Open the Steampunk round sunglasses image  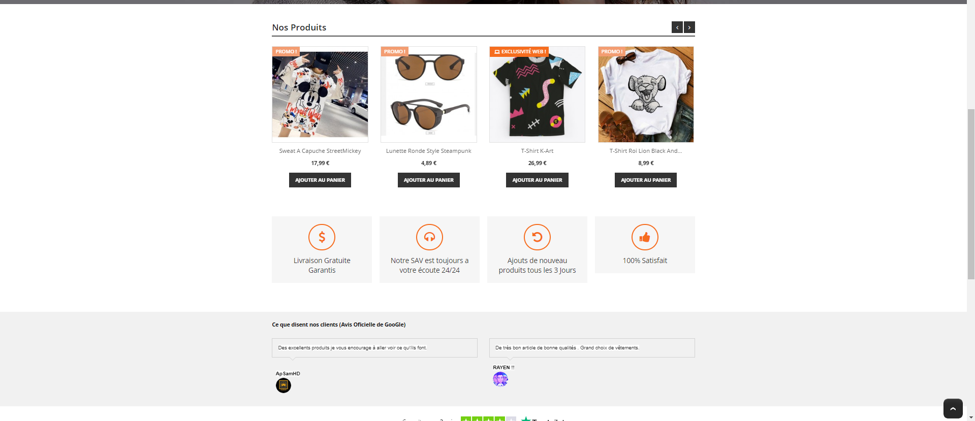(429, 94)
